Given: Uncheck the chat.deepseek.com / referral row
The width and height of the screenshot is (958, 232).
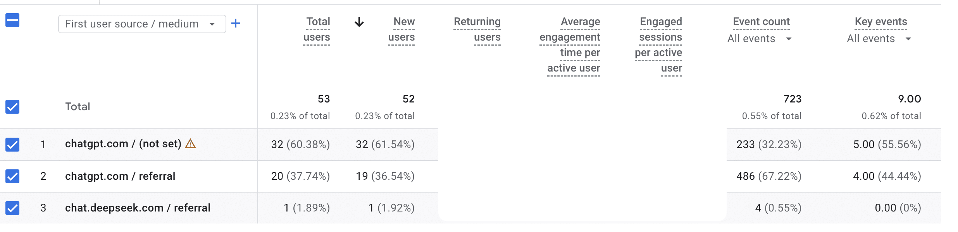Looking at the screenshot, I should (12, 208).
